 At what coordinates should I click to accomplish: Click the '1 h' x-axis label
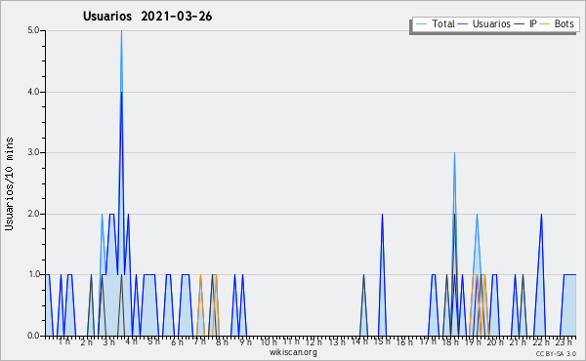(63, 341)
